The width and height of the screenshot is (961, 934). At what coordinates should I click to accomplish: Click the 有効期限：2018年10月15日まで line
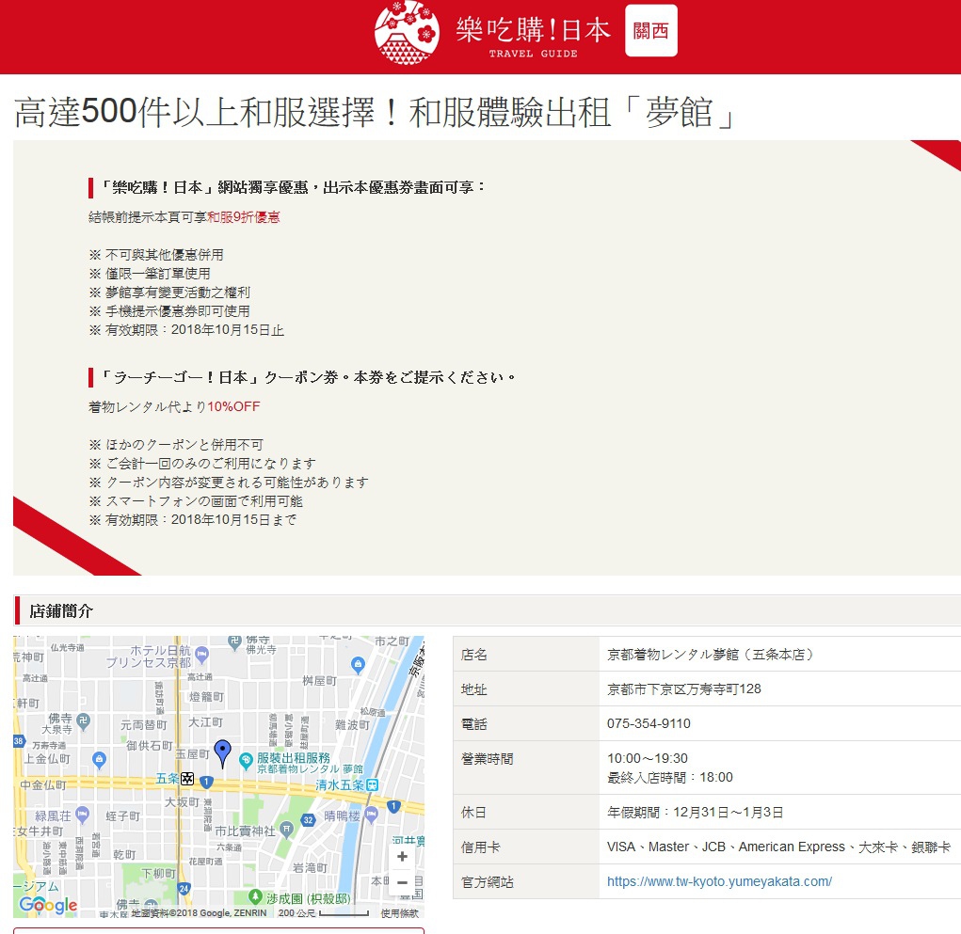(x=192, y=520)
